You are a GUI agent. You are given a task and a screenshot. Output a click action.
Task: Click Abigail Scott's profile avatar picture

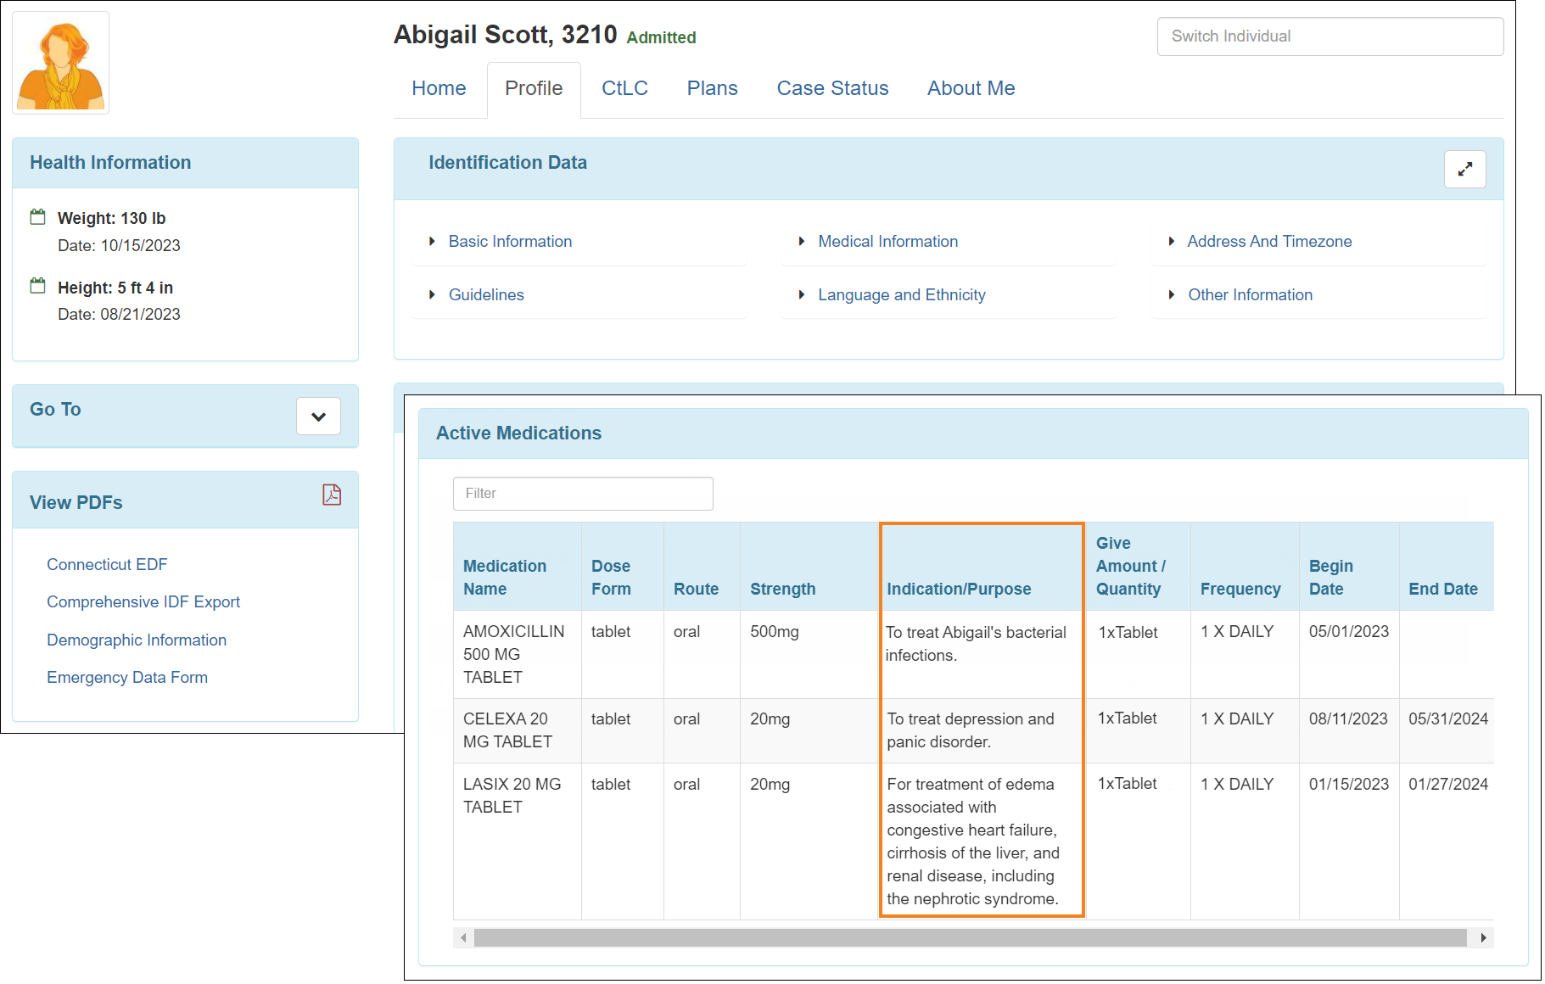click(61, 63)
